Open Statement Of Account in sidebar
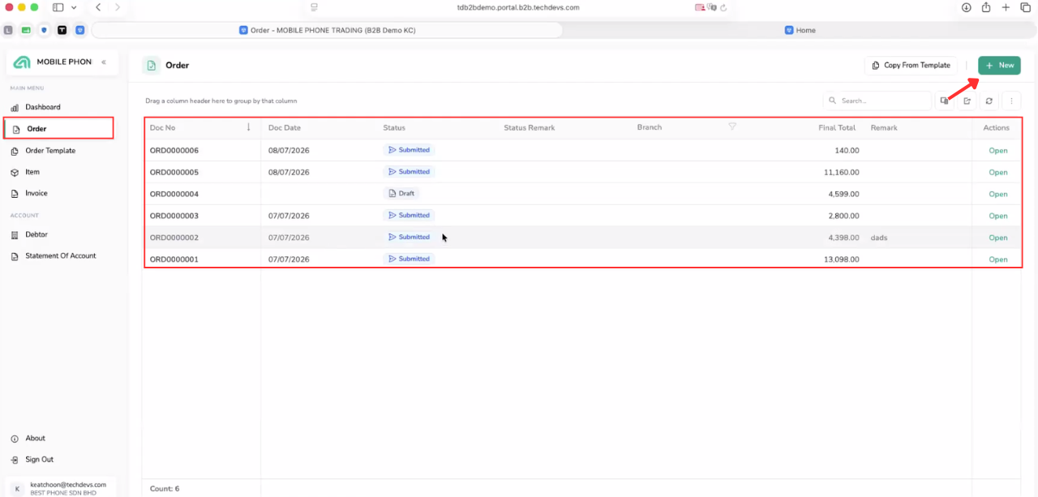 [x=61, y=255]
